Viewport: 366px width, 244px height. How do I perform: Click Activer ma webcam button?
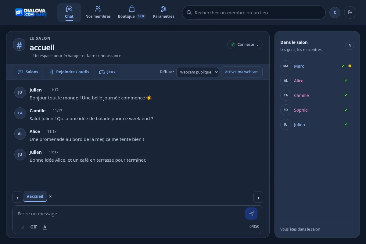pyautogui.click(x=242, y=72)
